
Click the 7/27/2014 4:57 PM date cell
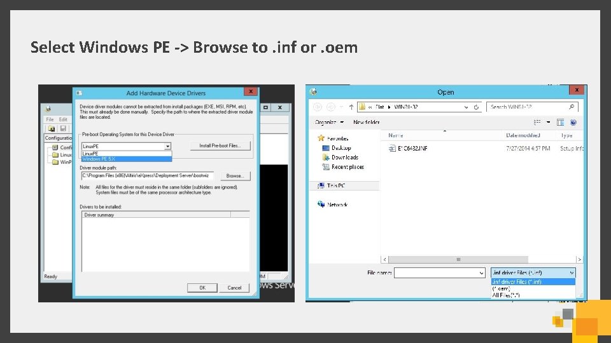pos(528,148)
